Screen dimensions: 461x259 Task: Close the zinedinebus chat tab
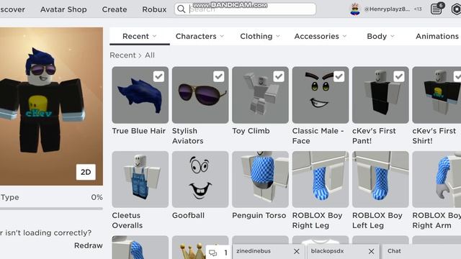[297, 251]
